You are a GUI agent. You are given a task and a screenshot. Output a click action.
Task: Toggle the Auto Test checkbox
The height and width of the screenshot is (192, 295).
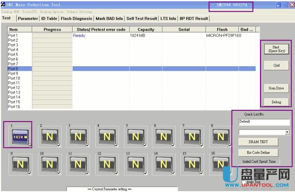(244, 182)
